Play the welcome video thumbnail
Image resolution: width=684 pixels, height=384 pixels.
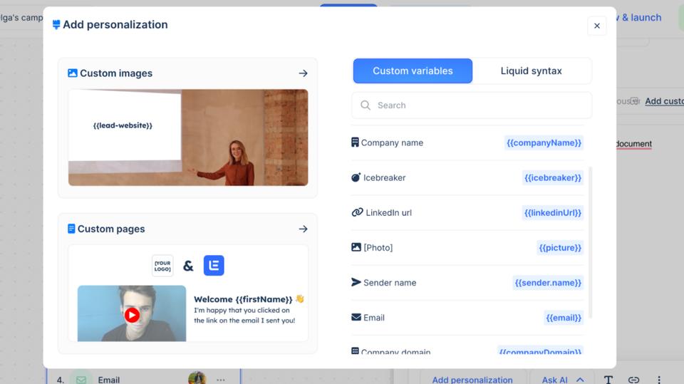[x=132, y=315]
